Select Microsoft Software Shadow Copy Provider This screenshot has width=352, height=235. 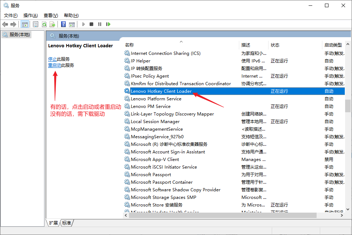(234, 190)
